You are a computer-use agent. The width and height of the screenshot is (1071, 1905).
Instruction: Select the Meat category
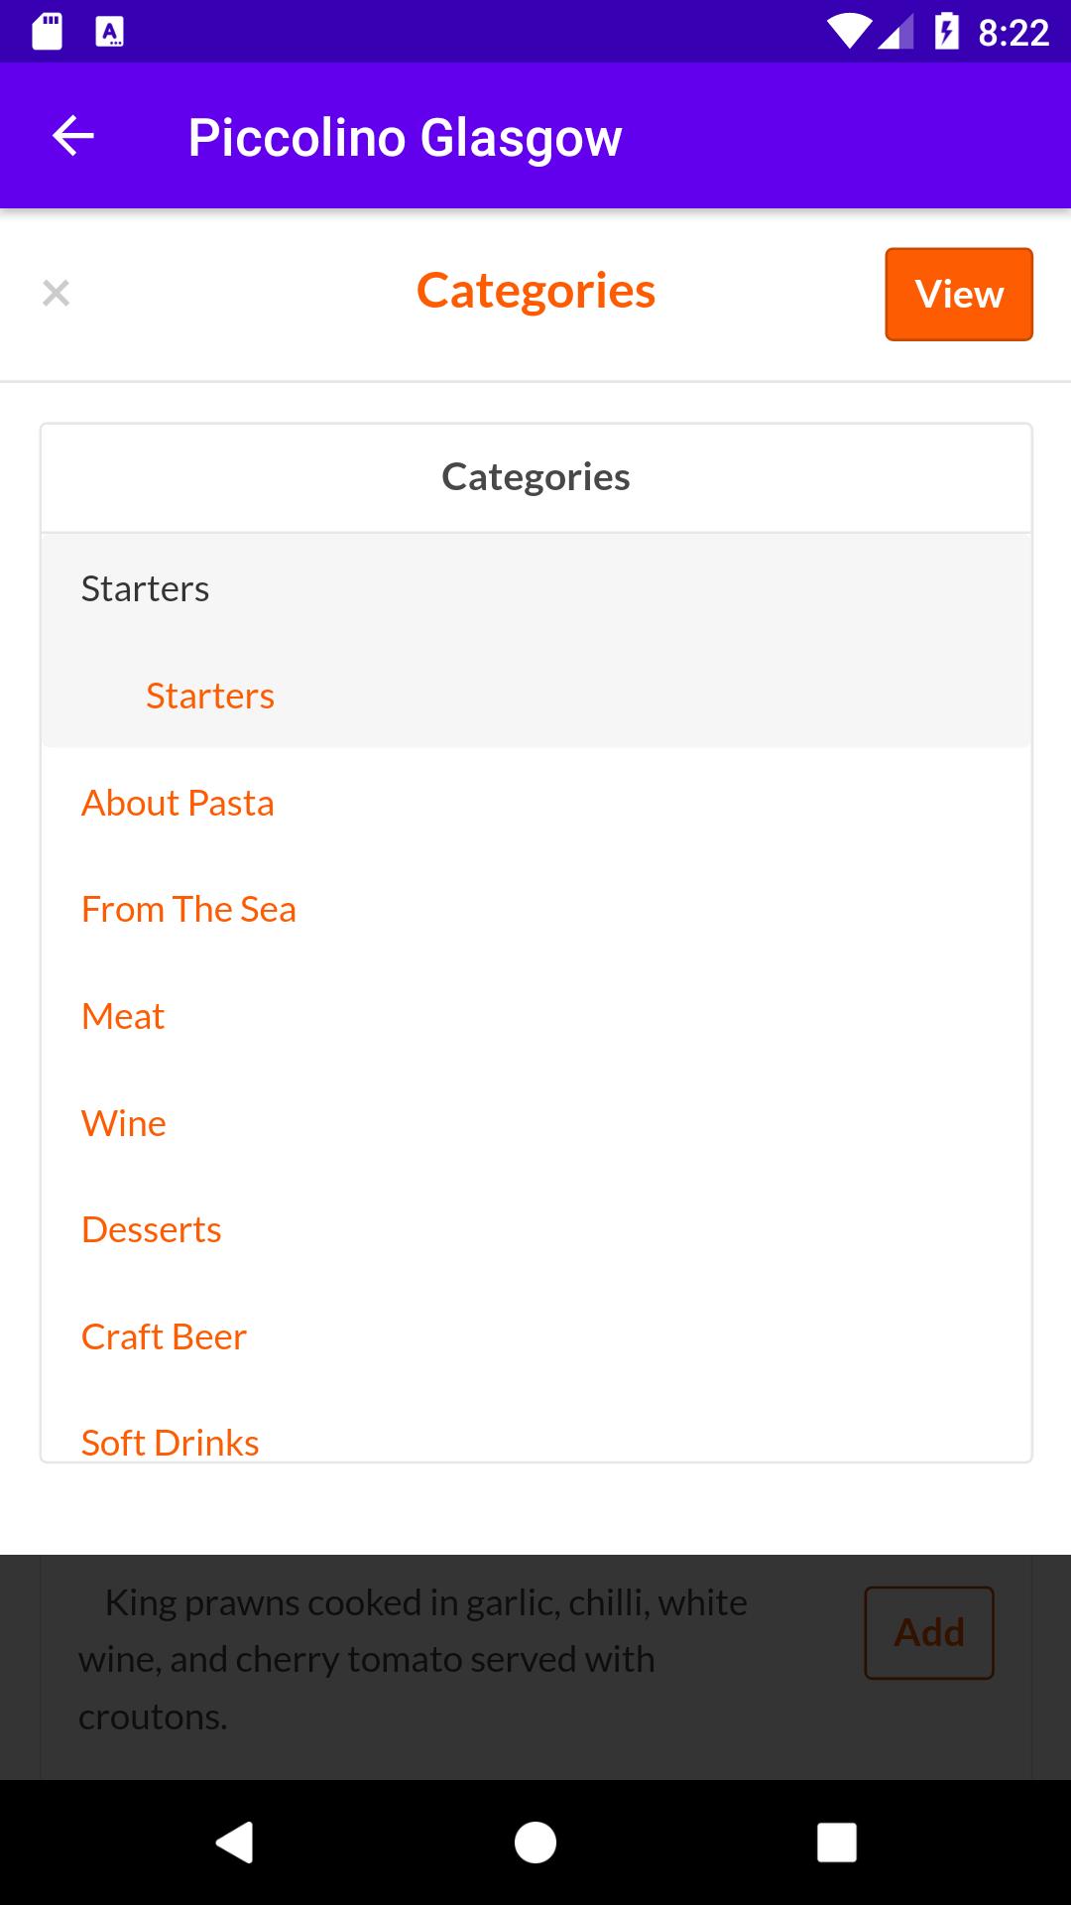point(123,1016)
